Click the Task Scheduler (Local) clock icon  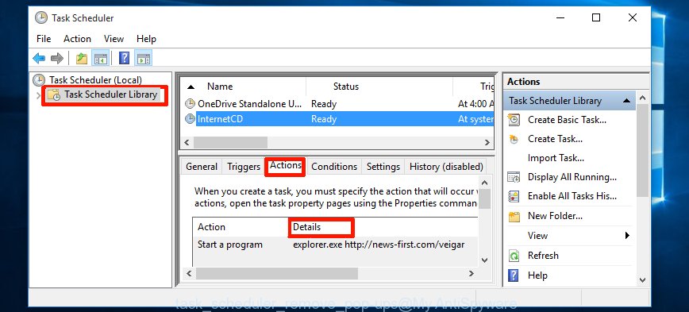click(x=39, y=80)
